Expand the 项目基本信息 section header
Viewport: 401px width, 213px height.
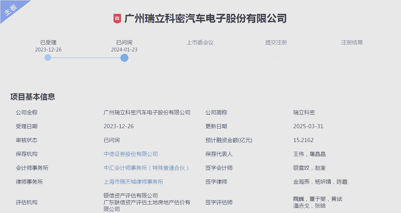pyautogui.click(x=33, y=96)
